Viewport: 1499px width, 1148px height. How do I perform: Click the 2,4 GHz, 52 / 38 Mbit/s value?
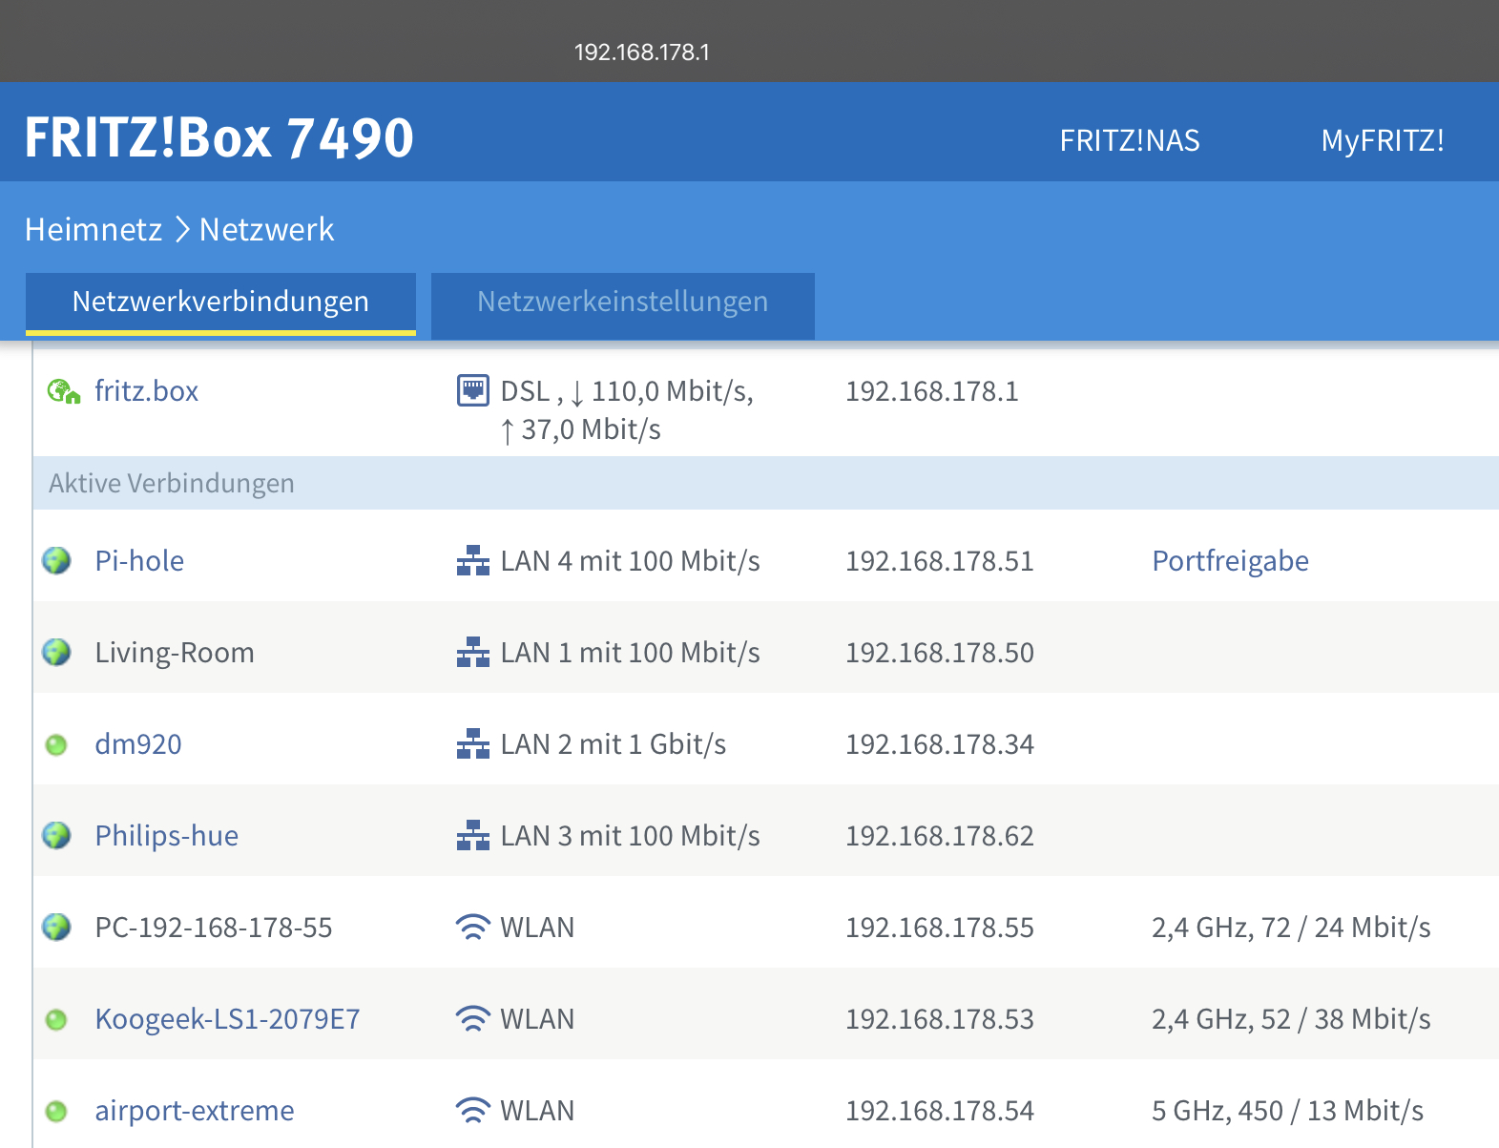point(1291,1019)
